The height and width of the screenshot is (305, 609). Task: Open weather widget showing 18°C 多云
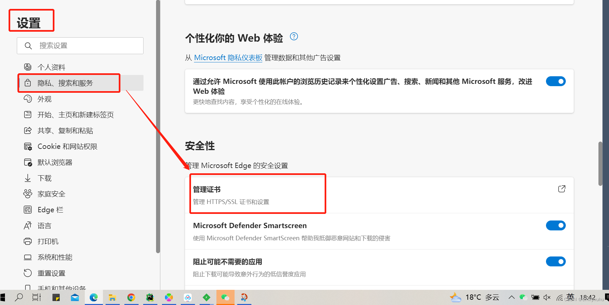pyautogui.click(x=475, y=297)
